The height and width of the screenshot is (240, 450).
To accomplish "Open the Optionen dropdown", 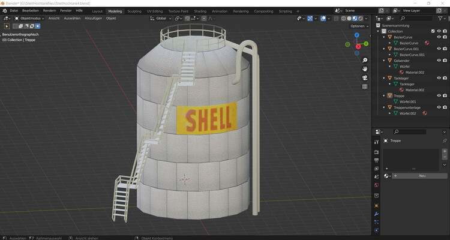I will point(359,26).
